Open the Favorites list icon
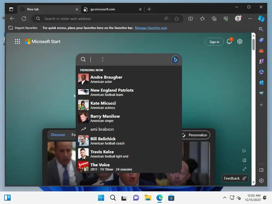Screen dimensions: 272x204 [202, 19]
